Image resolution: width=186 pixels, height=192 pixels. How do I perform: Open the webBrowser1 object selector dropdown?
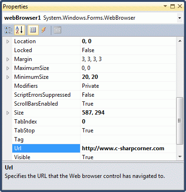pyautogui.click(x=179, y=18)
